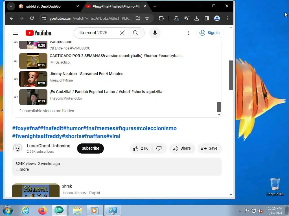Click the page vertical scrollbar thumb
The height and width of the screenshot is (216, 289).
click(x=231, y=75)
